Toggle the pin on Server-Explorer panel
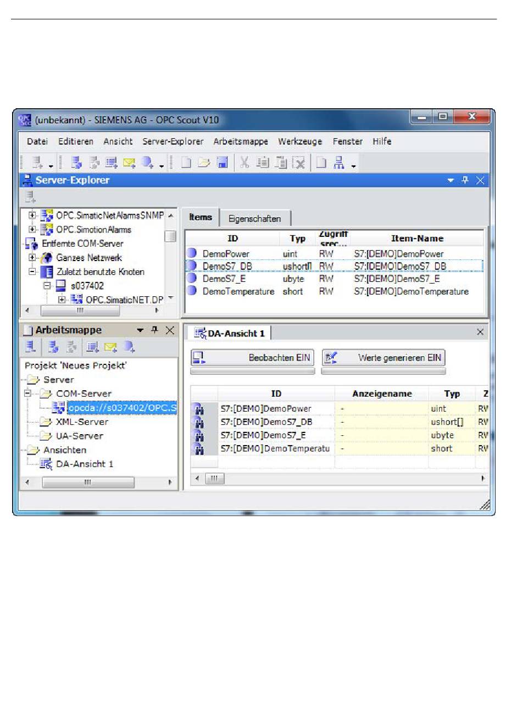522x715 pixels. [465, 180]
